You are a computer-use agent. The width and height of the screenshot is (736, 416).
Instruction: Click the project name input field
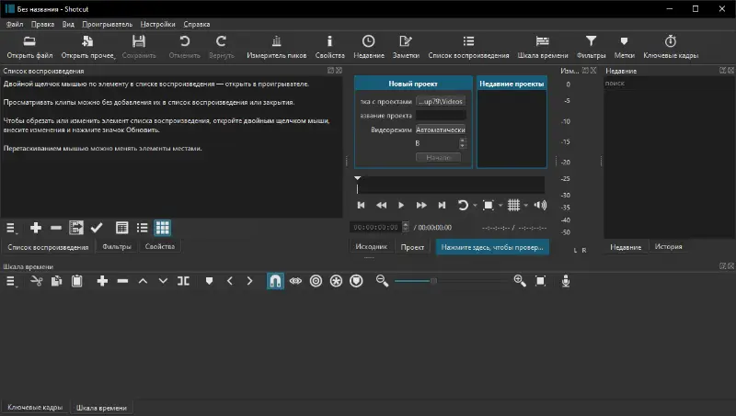(x=441, y=115)
